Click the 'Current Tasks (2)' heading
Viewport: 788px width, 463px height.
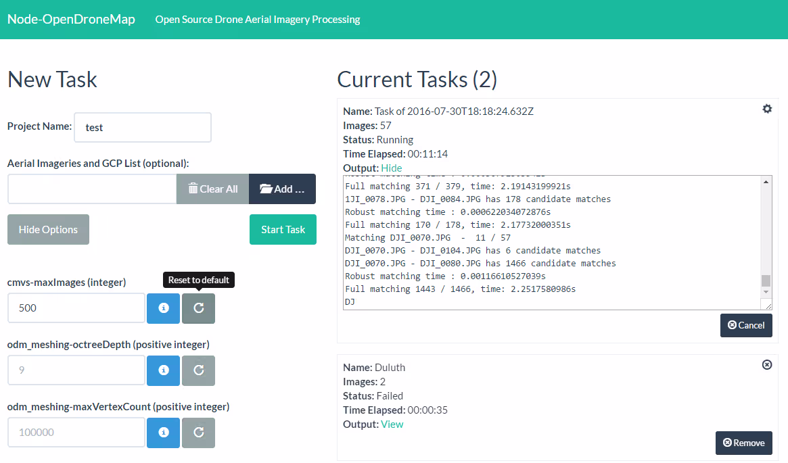coord(417,79)
